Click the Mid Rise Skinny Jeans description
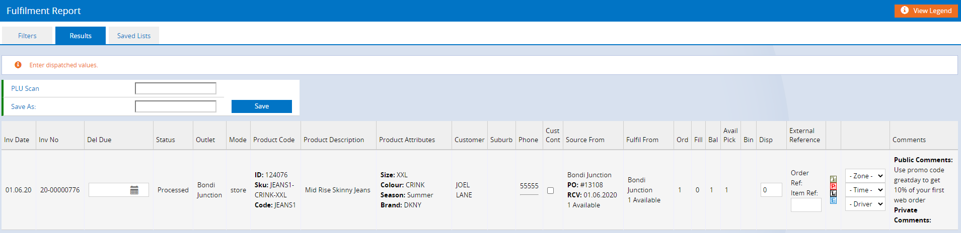The width and height of the screenshot is (961, 233). [x=338, y=190]
